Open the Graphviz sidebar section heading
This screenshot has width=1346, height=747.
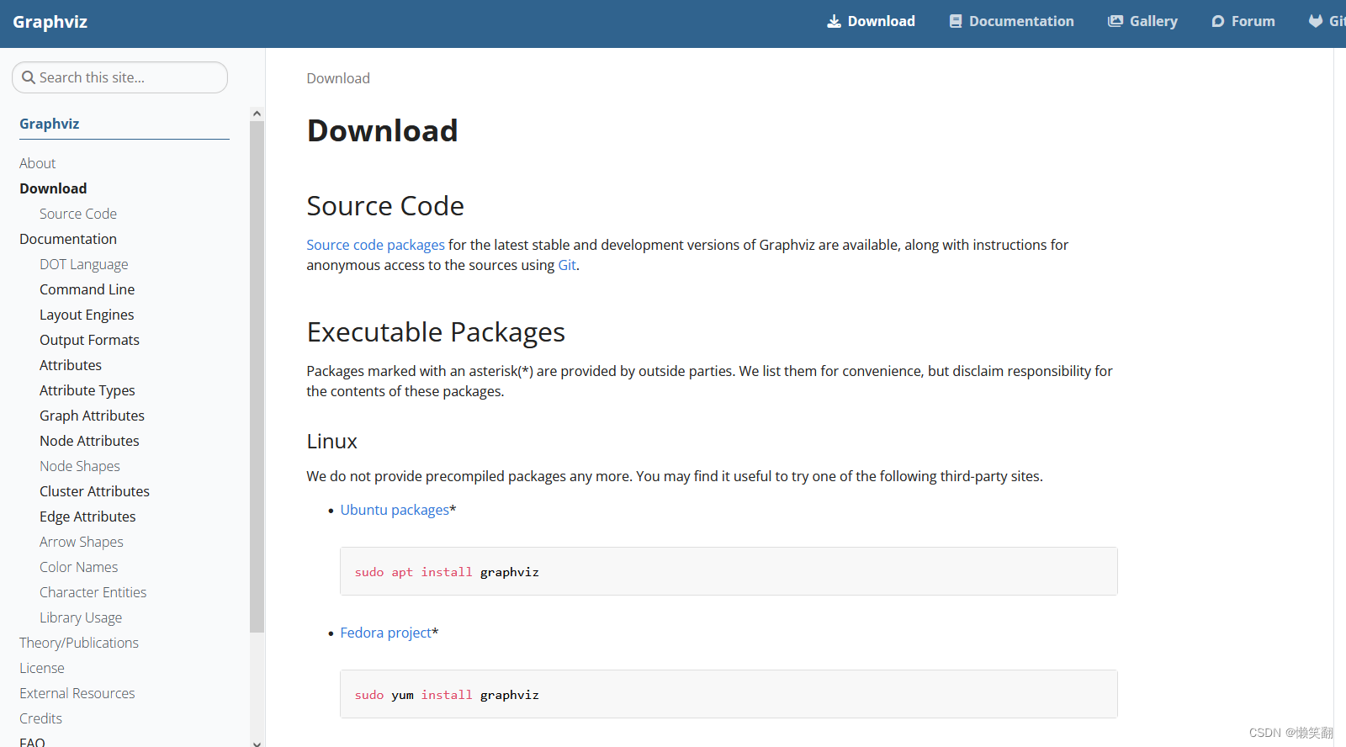50,124
